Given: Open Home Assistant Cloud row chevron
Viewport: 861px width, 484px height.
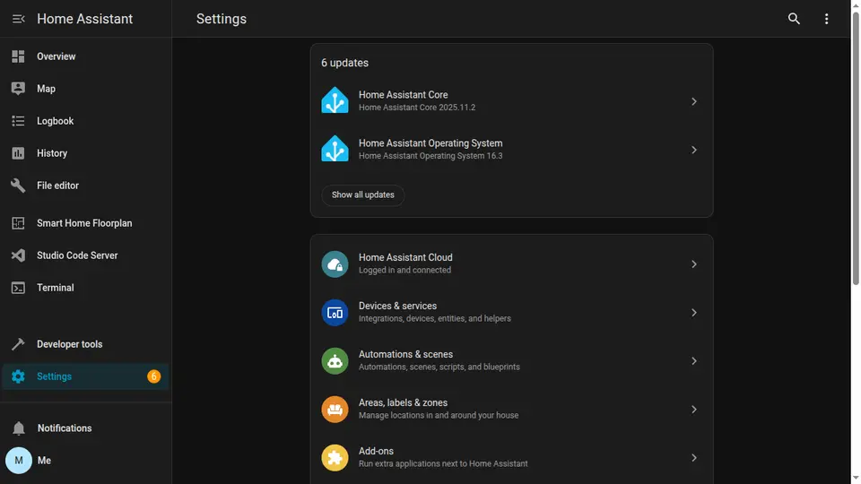Looking at the screenshot, I should [694, 264].
